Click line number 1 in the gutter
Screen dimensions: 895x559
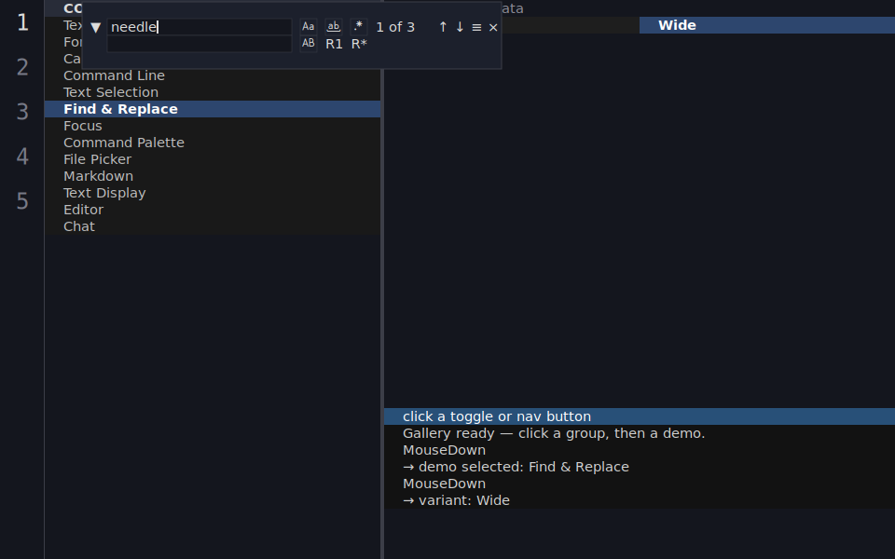click(22, 22)
